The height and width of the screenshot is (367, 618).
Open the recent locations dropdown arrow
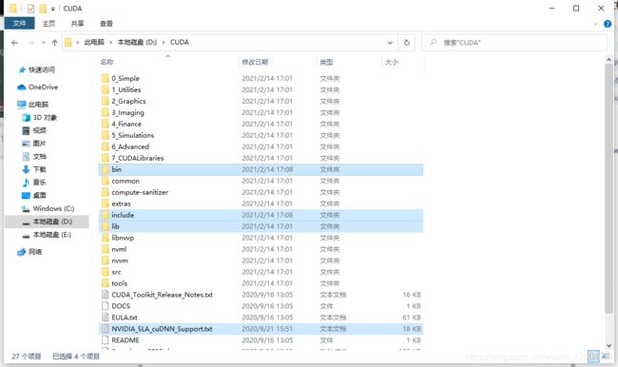click(x=44, y=43)
